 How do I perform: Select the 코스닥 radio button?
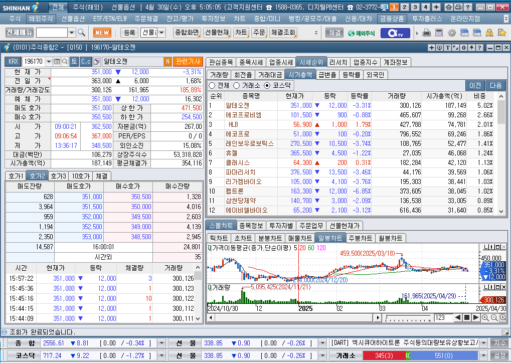click(x=267, y=85)
